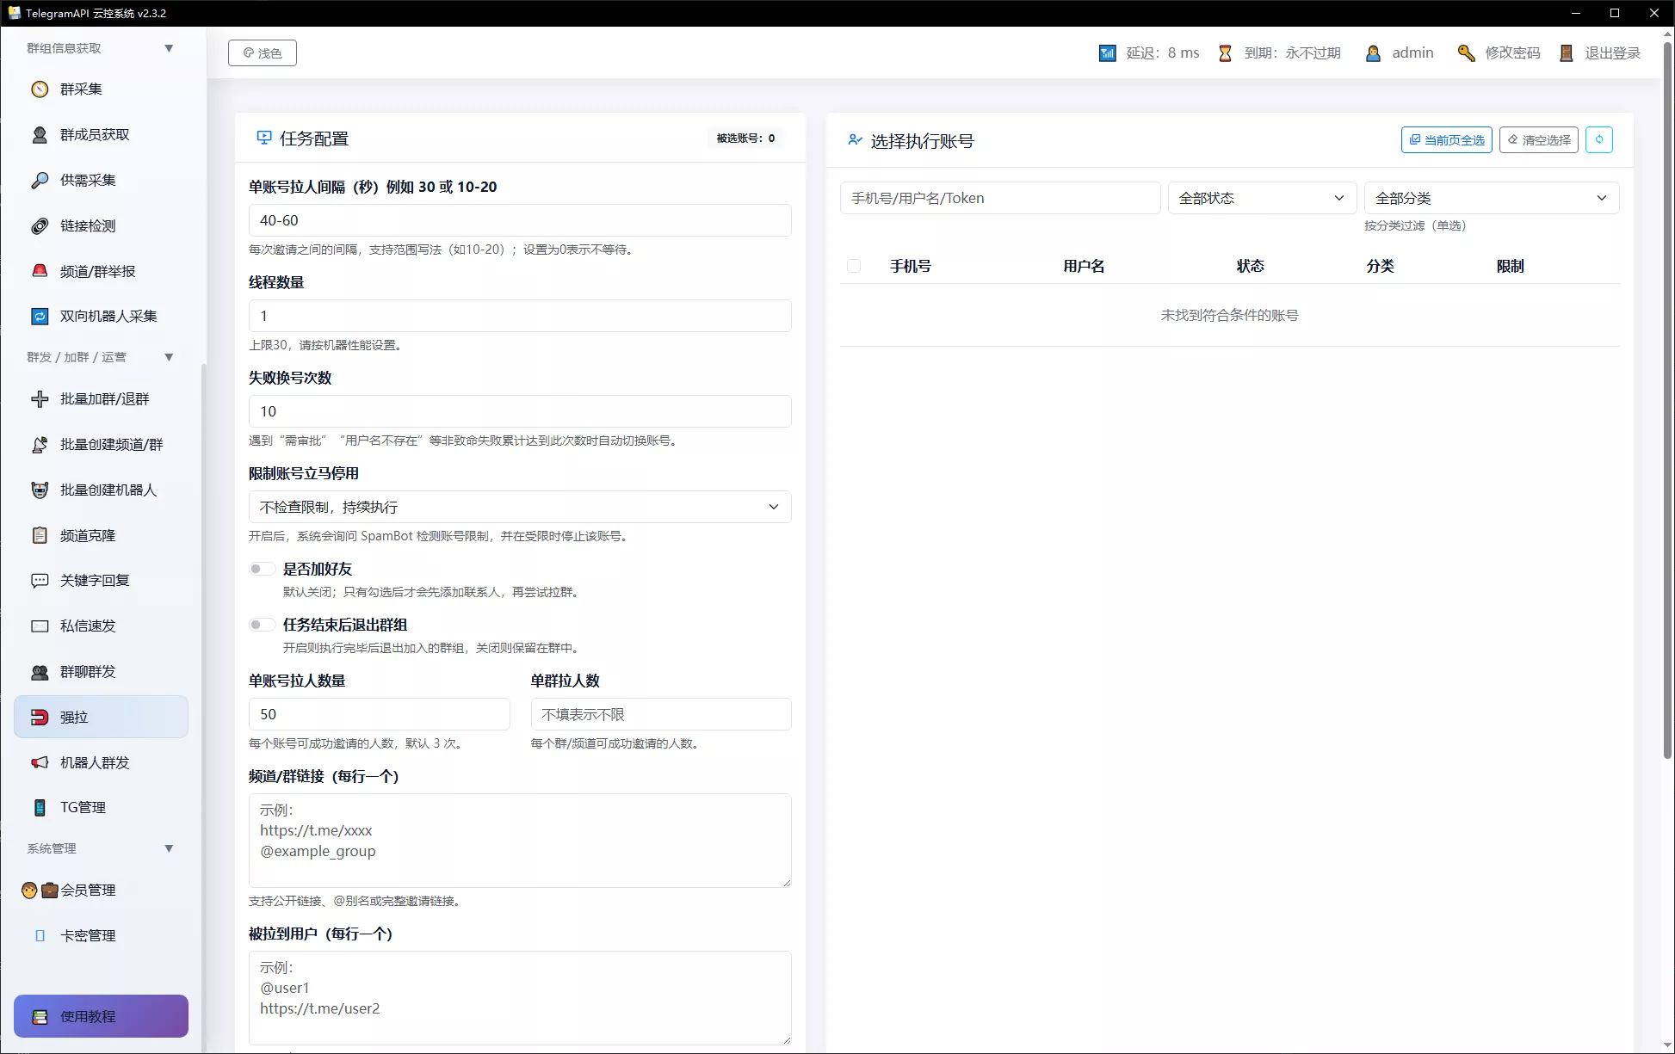Open the 限制账号立马停用 dropdown
Screen dimensions: 1675x1054
point(520,507)
